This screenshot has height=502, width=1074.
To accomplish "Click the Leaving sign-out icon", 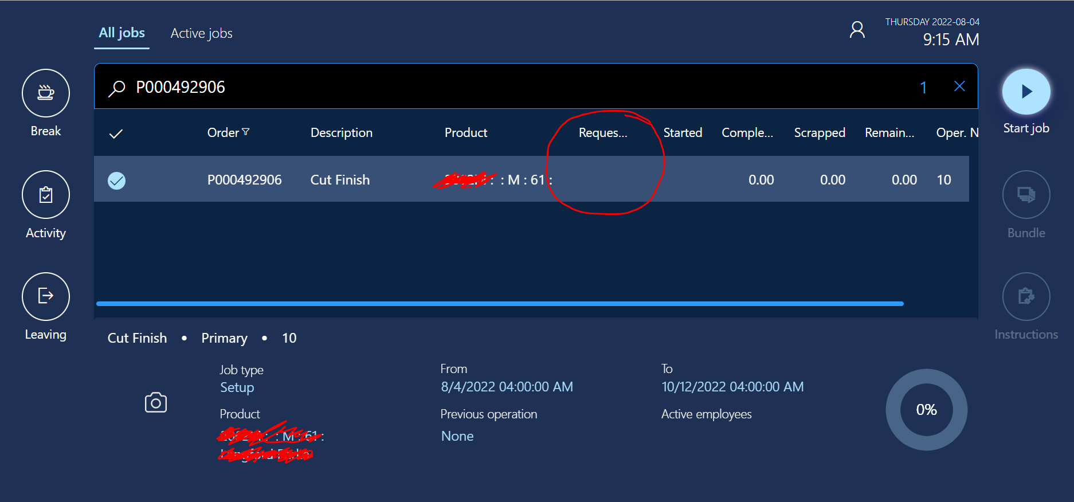I will (46, 296).
